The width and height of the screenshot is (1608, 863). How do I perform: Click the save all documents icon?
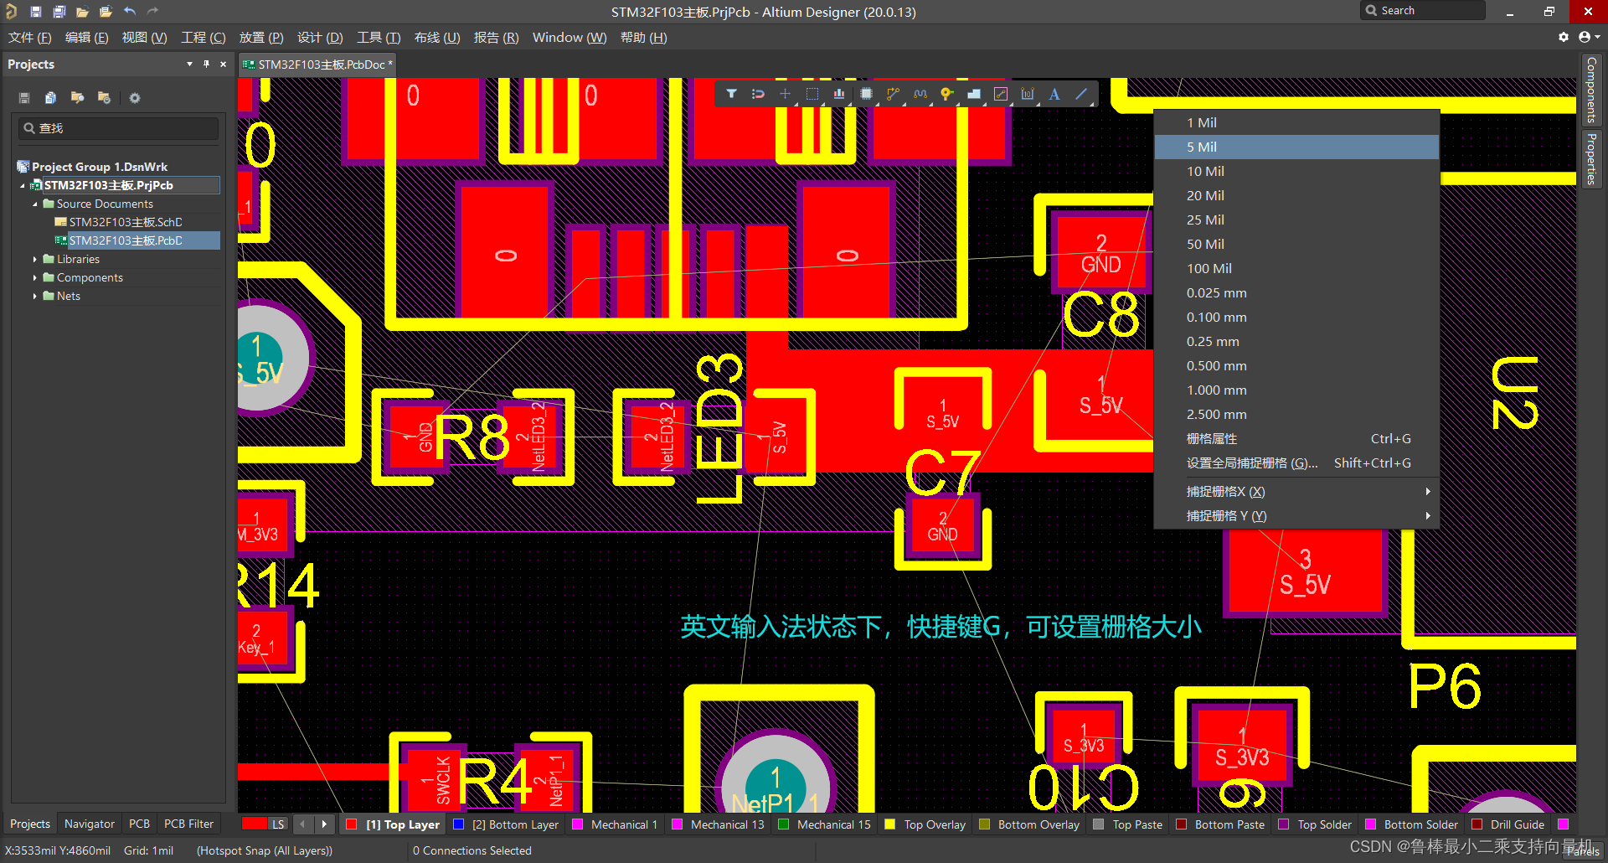click(59, 12)
